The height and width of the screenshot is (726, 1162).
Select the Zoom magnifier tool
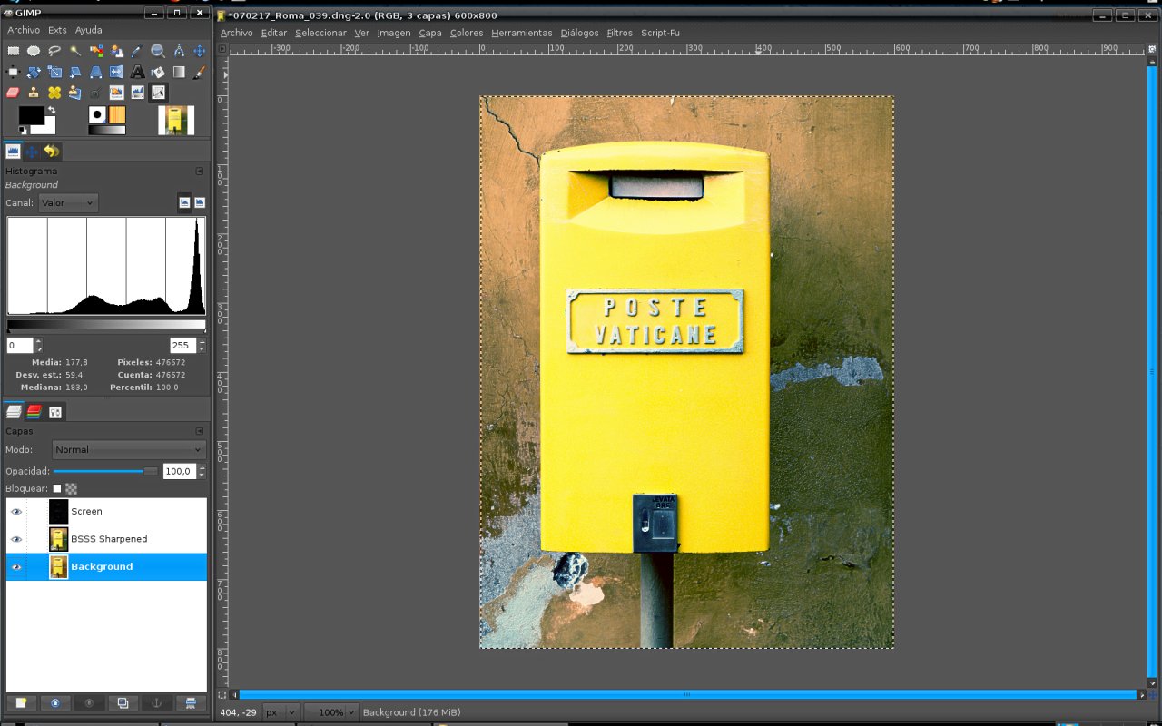click(158, 51)
